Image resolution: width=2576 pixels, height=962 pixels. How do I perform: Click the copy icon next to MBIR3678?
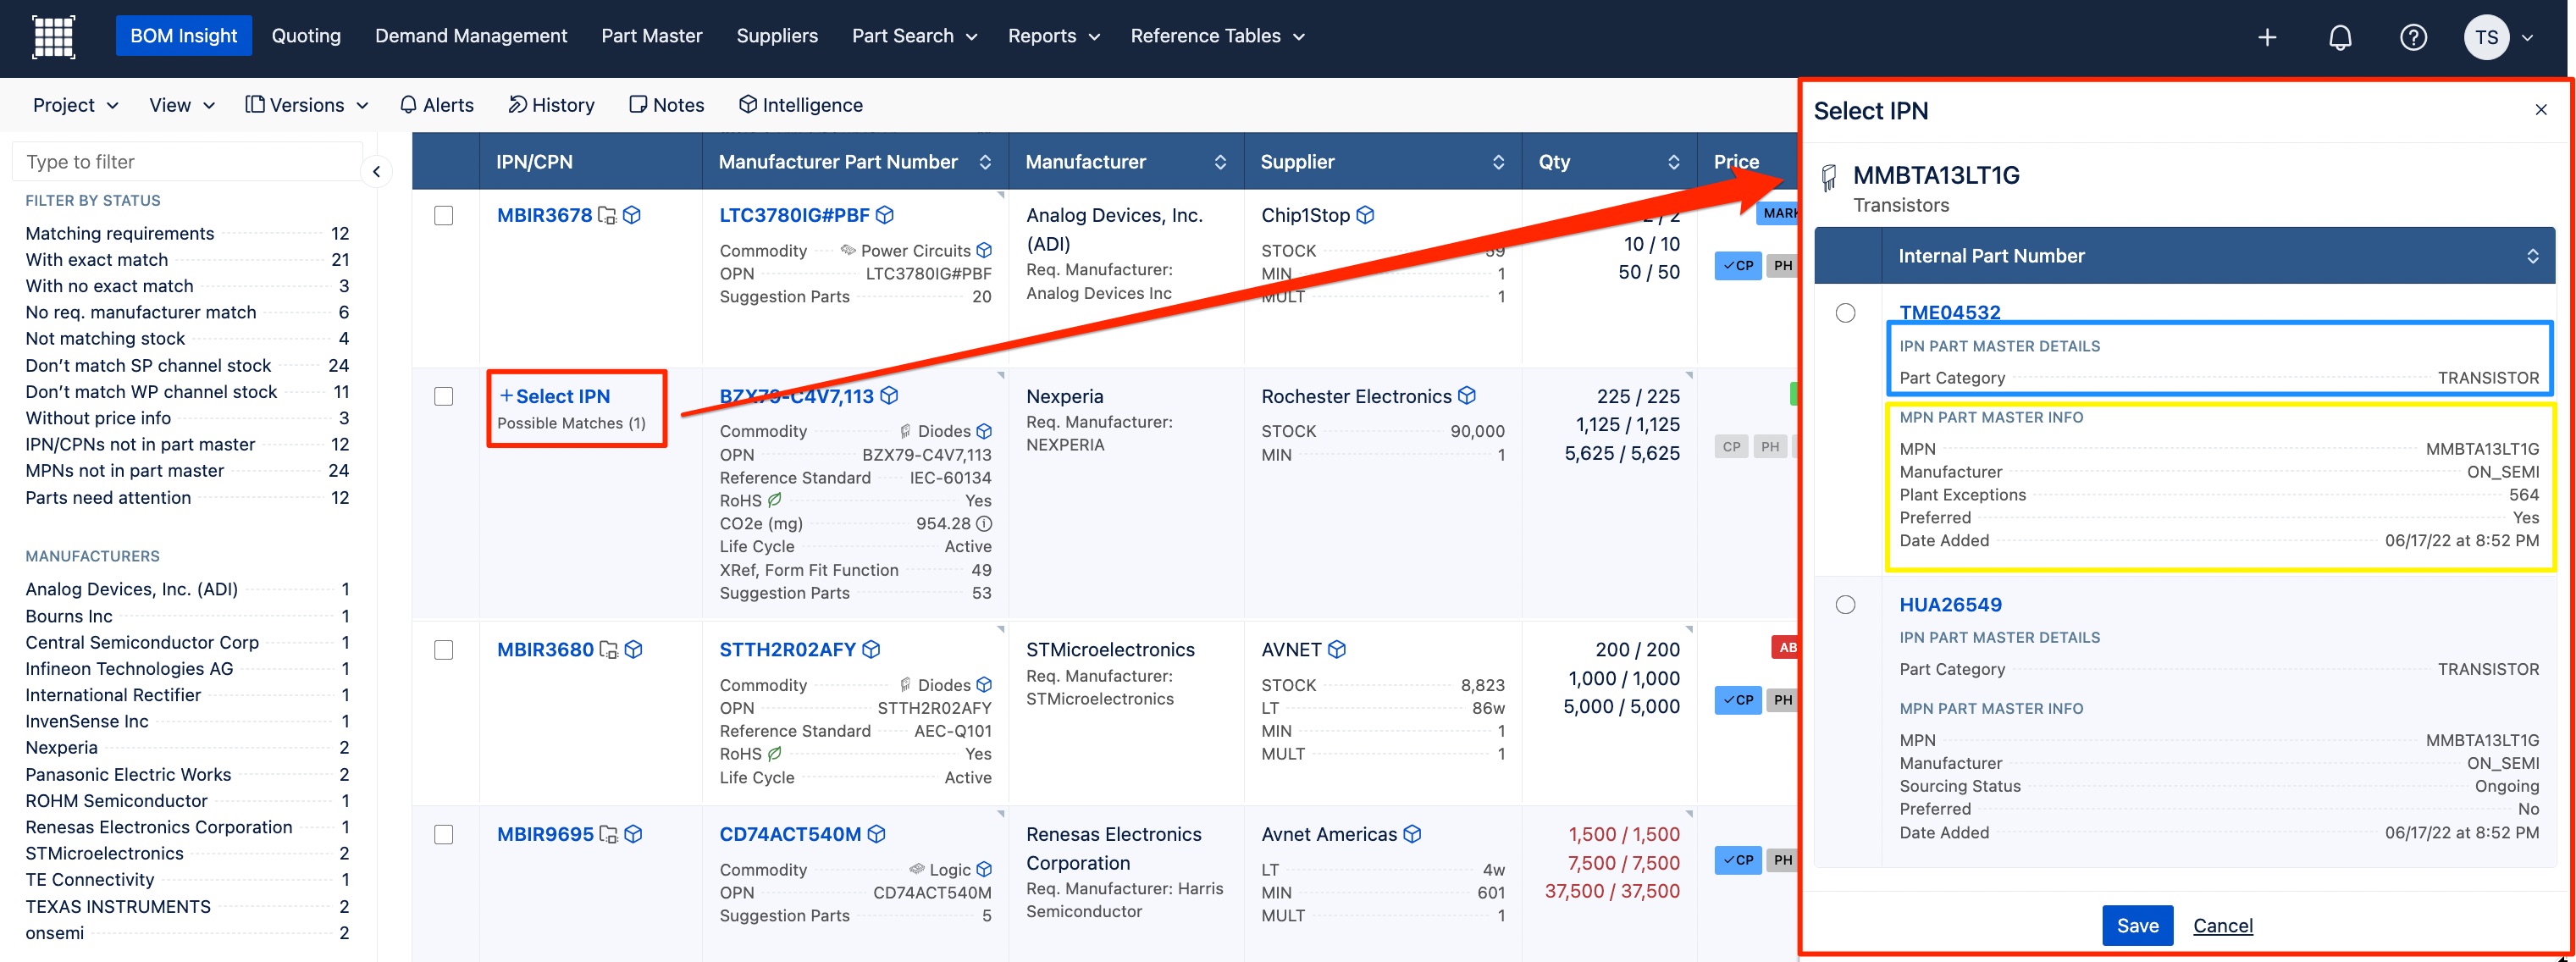pyautogui.click(x=607, y=215)
